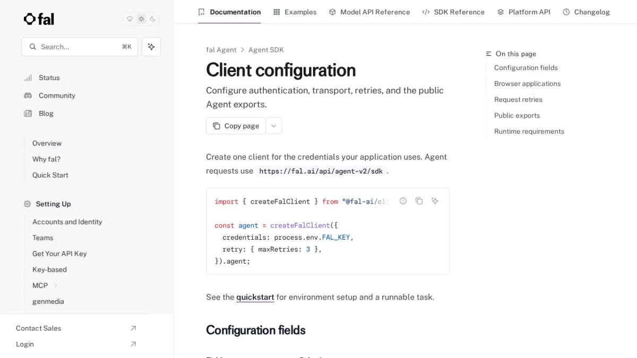This screenshot has height=358, width=637.
Task: Switch to the Platform API tab
Action: (x=524, y=12)
